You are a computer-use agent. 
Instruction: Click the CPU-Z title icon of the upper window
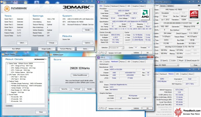click(99, 2)
